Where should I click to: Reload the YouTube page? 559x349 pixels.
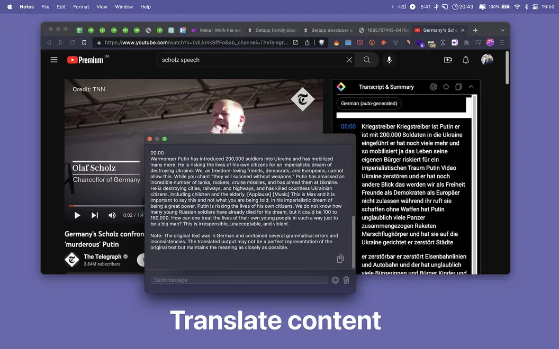[x=73, y=43]
